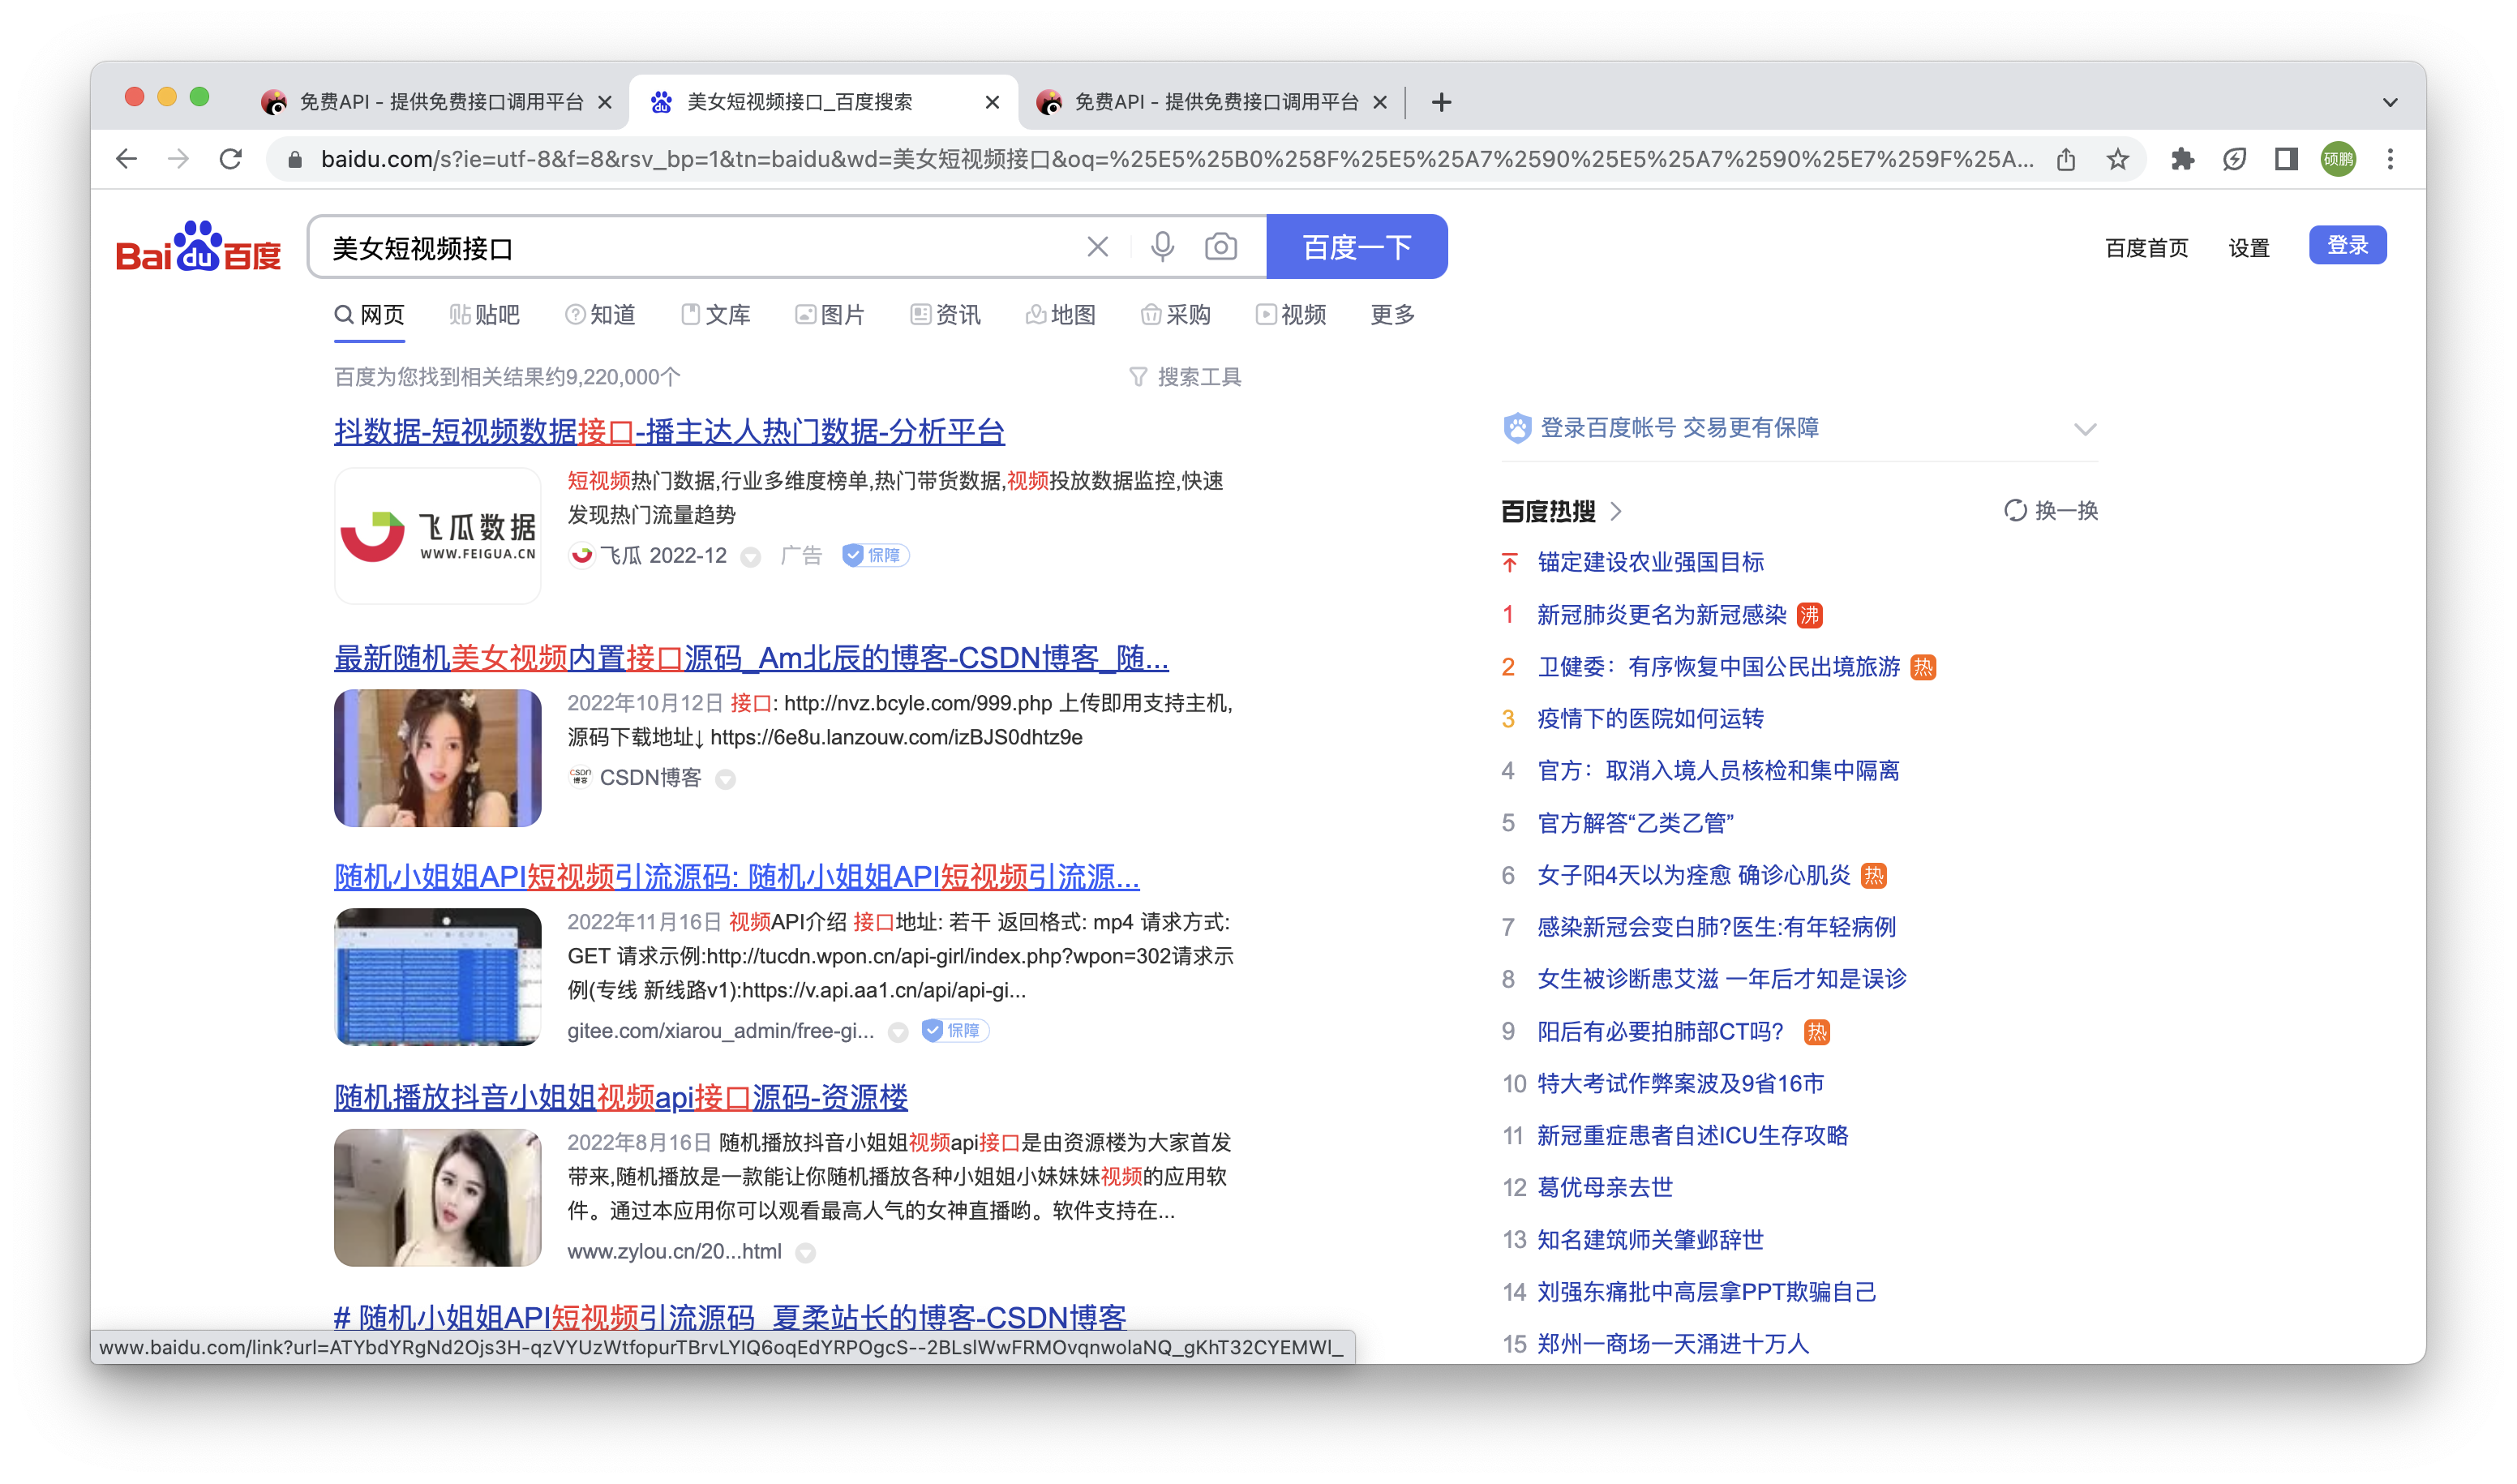Expand dropdown next to CSDN博客 source
Screen dimensions: 2517x1484
coord(726,779)
